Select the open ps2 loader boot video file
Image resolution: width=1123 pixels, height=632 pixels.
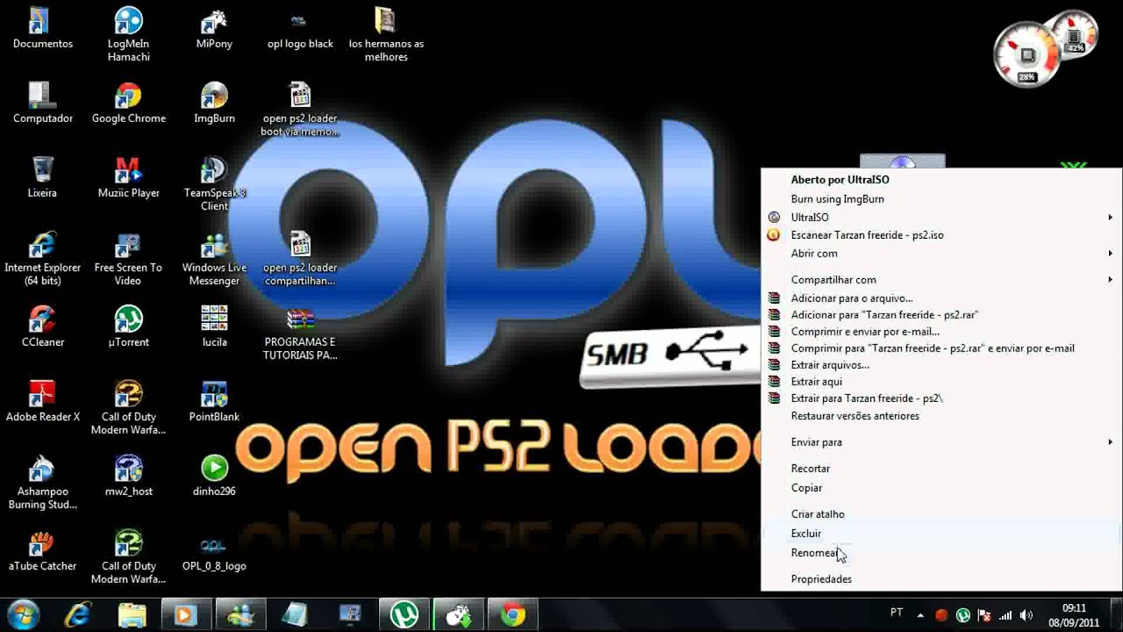point(300,110)
